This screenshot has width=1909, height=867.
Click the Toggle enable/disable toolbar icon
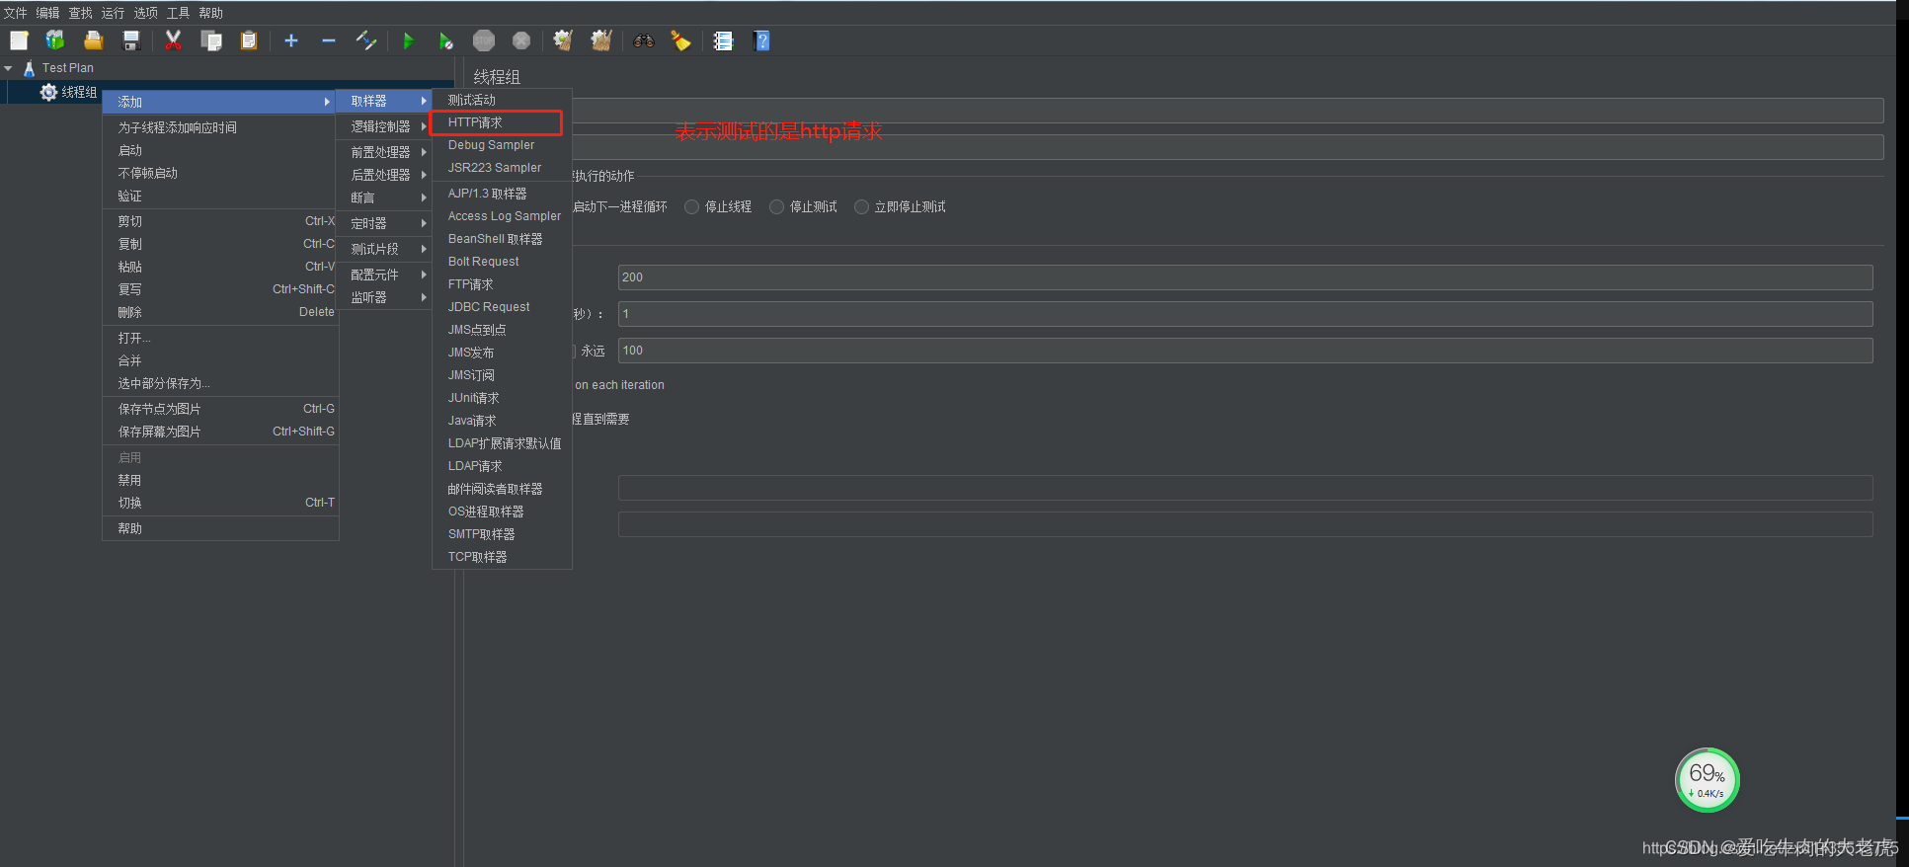pyautogui.click(x=366, y=40)
